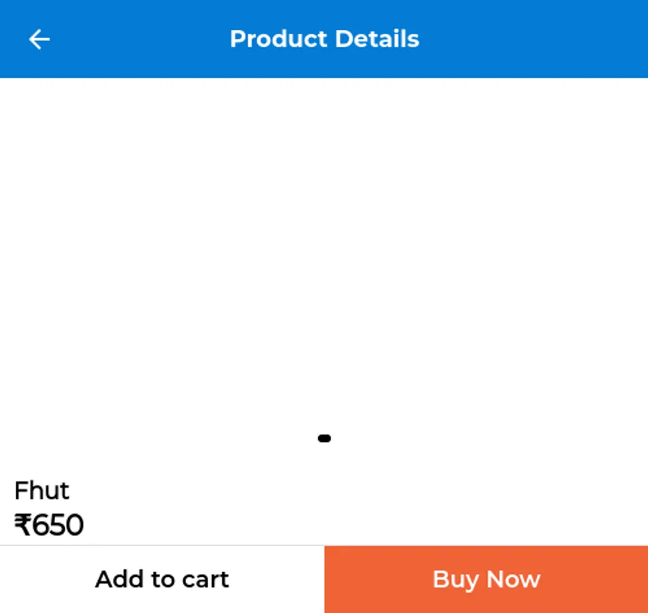Tap the rupee price of 650
This screenshot has height=613, width=648.
click(x=49, y=525)
